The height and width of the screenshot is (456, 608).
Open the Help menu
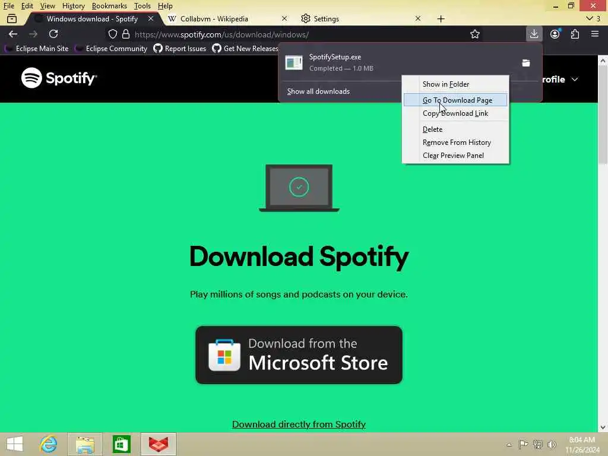click(165, 6)
